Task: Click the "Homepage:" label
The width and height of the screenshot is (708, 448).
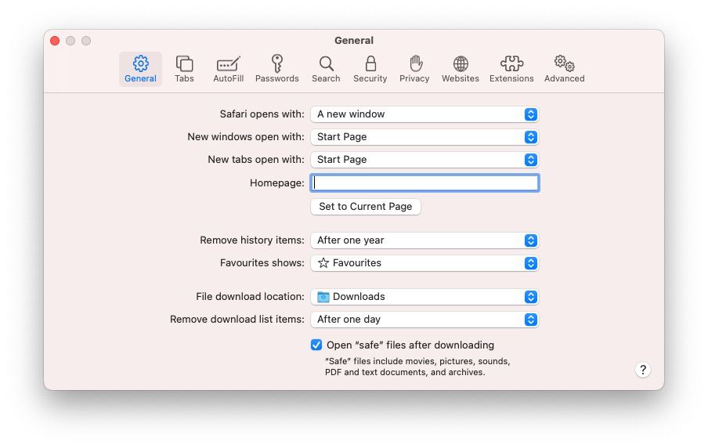Action: coord(276,183)
